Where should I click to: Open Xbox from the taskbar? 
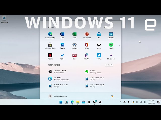(95, 102)
